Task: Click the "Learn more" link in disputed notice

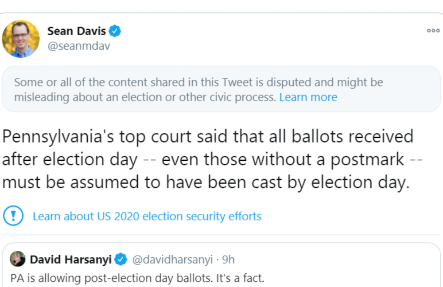Action: (x=308, y=97)
